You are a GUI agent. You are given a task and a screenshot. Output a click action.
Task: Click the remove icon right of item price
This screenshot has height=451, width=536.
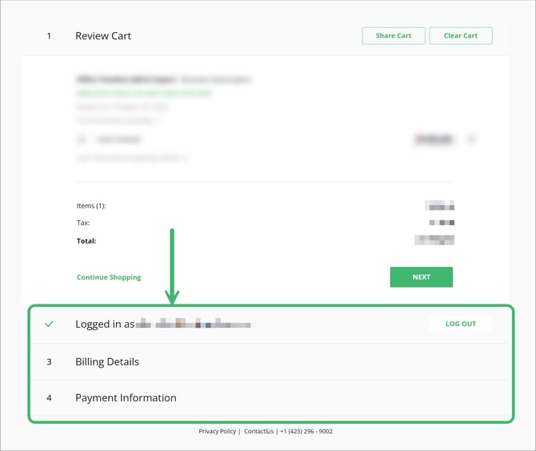pos(471,139)
